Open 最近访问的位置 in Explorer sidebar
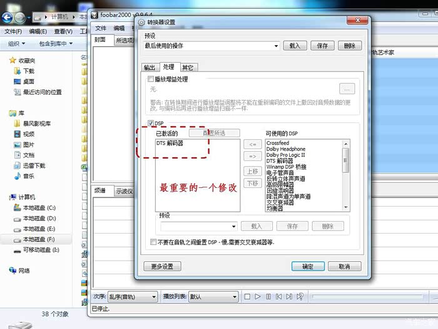 click(38, 92)
